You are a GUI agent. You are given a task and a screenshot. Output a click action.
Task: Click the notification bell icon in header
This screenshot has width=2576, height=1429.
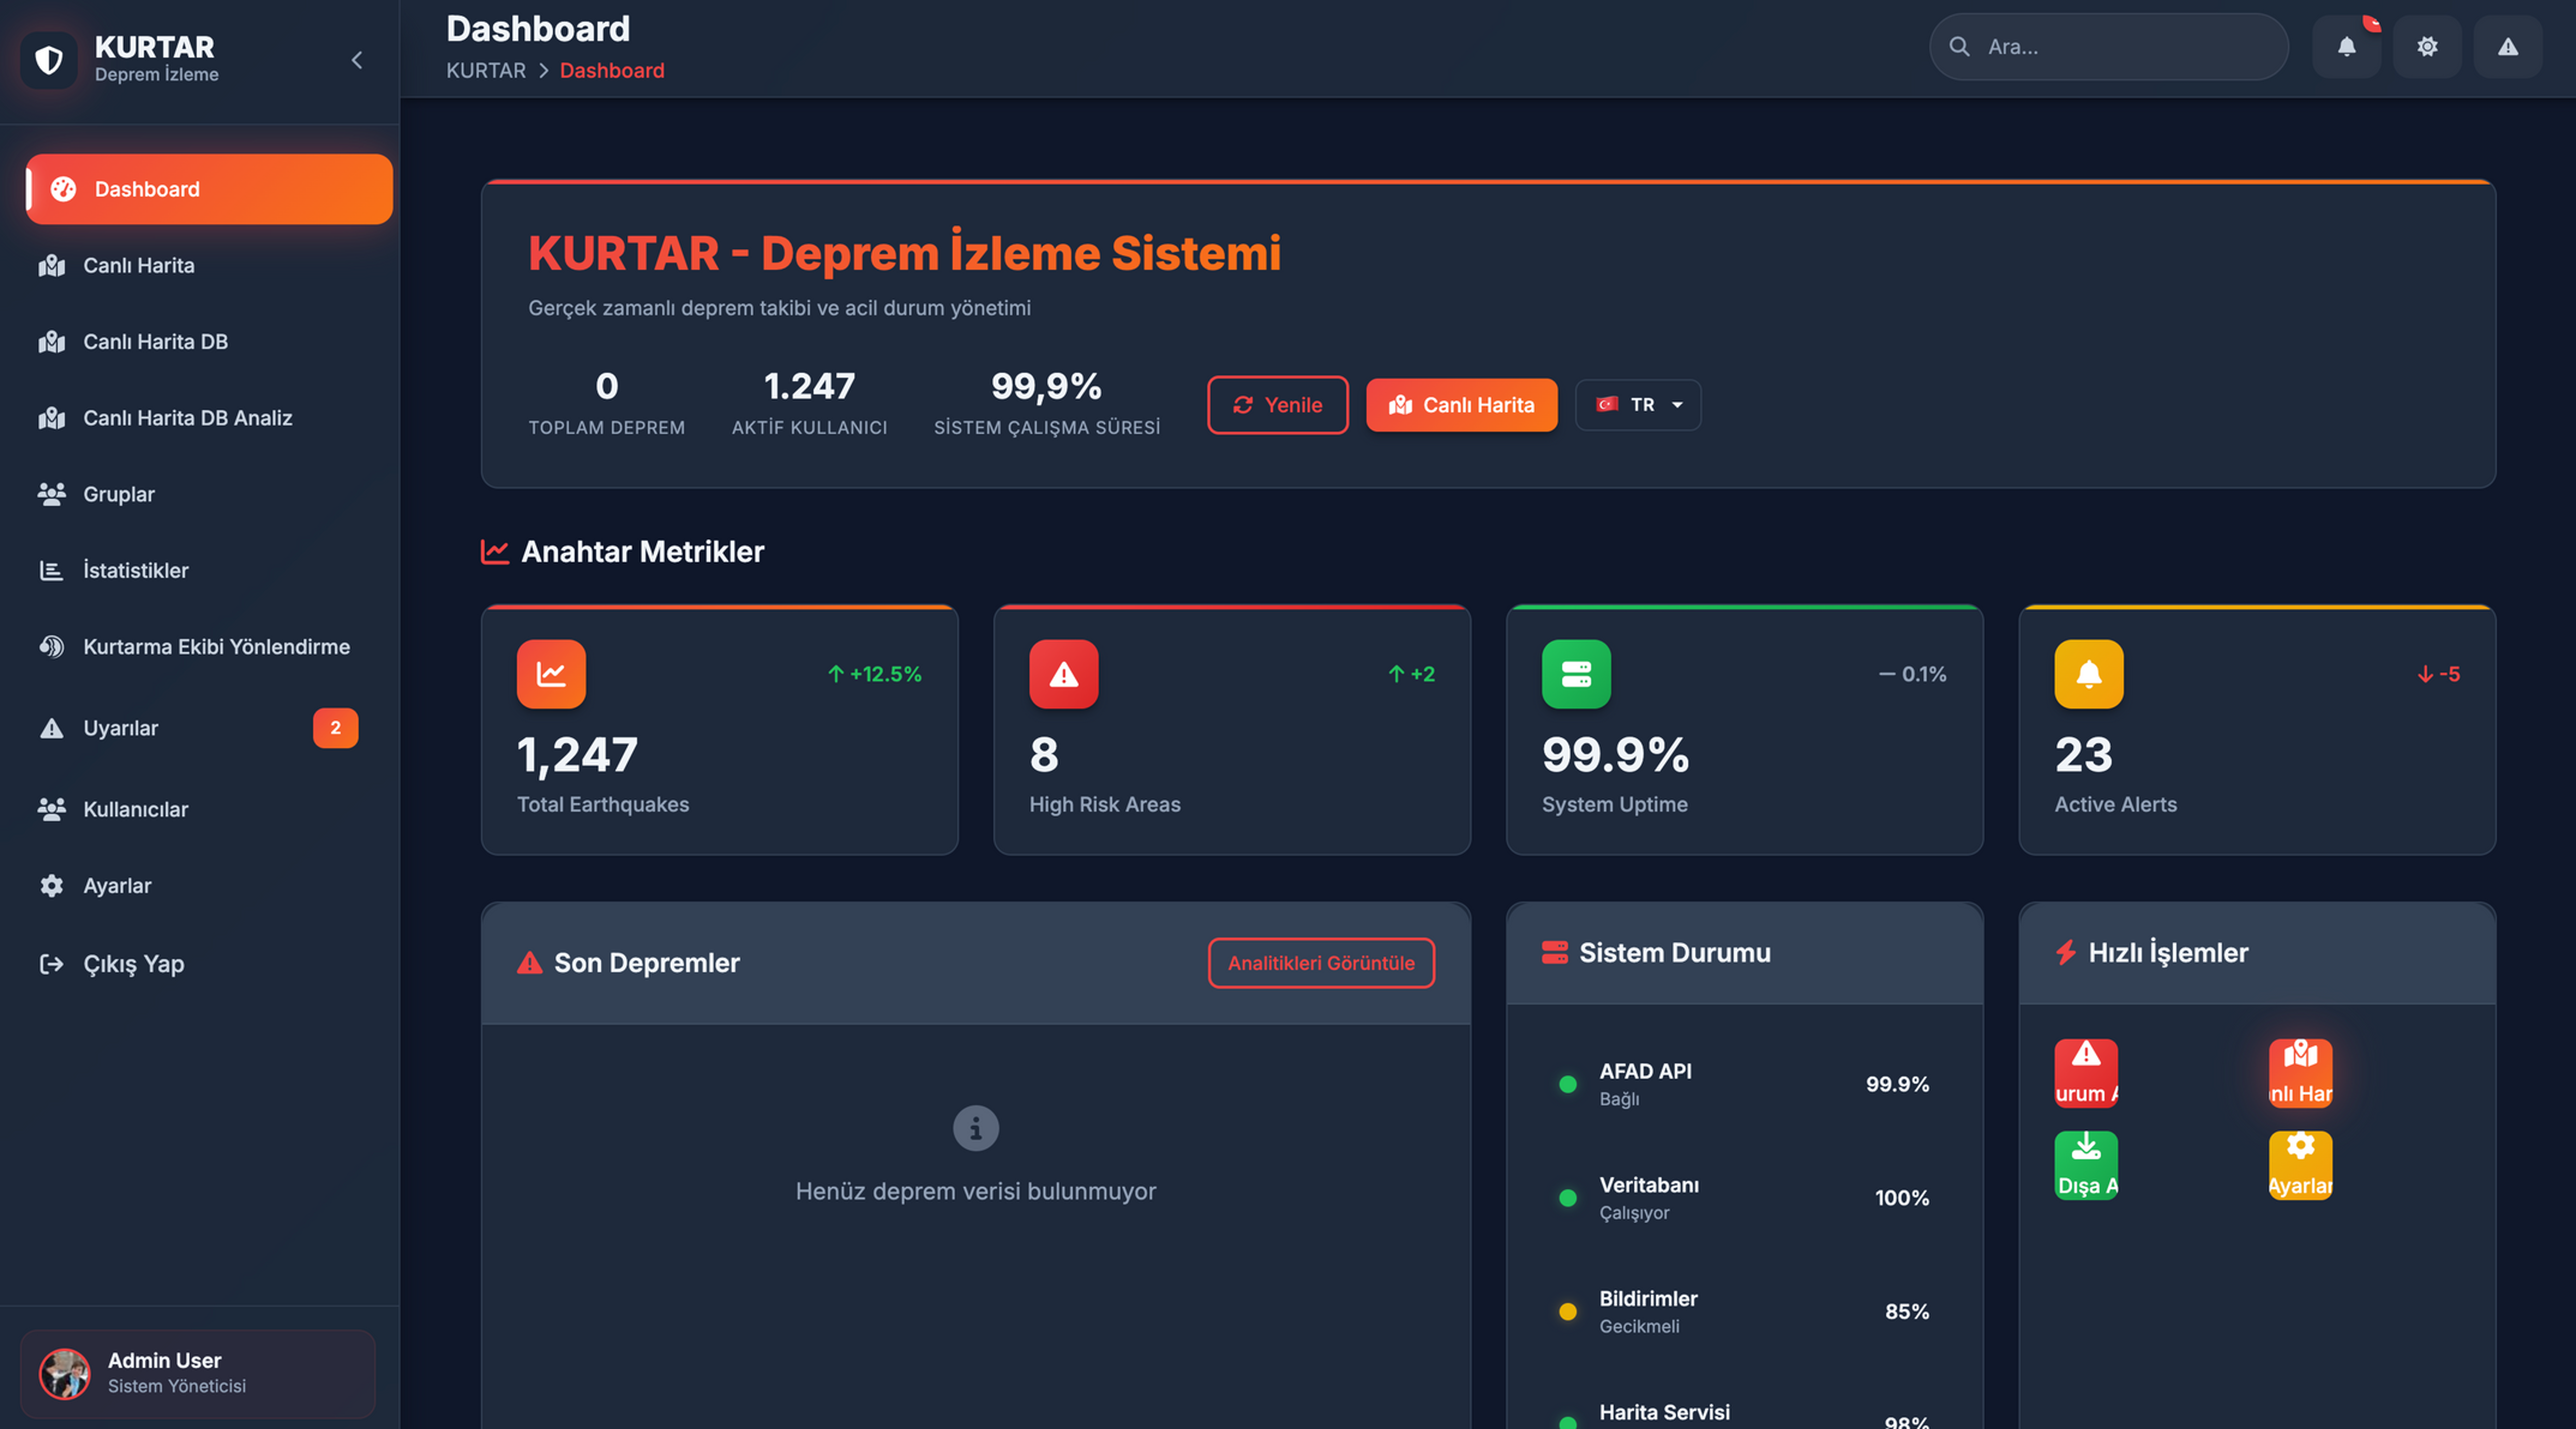point(2346,47)
